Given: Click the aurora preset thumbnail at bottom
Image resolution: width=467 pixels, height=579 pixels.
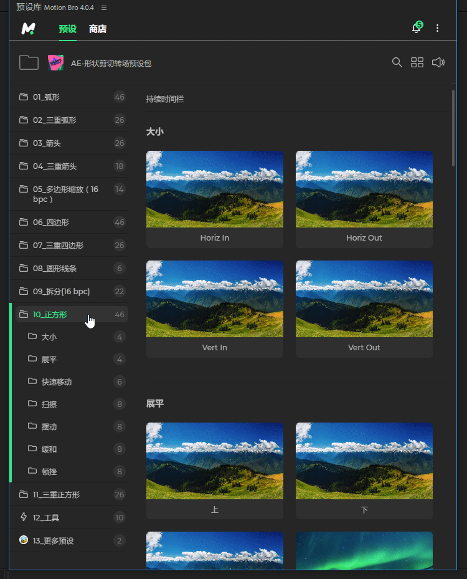Looking at the screenshot, I should pos(364,550).
